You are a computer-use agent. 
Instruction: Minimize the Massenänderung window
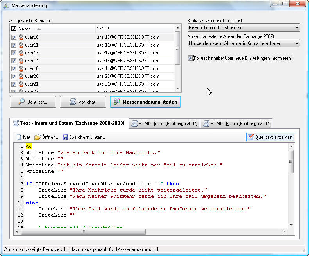[x=275, y=4]
